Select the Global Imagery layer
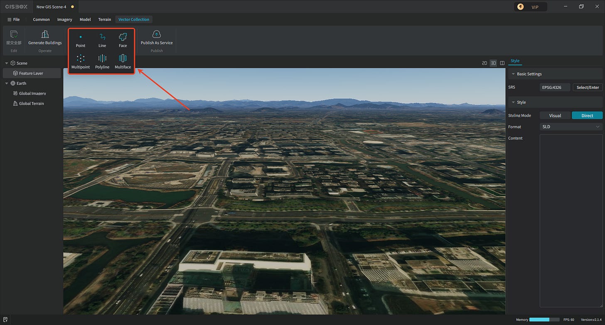The height and width of the screenshot is (325, 605). pyautogui.click(x=32, y=93)
